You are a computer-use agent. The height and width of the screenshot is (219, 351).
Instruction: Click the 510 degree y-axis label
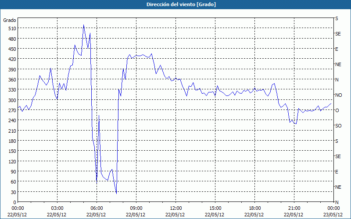[12, 28]
